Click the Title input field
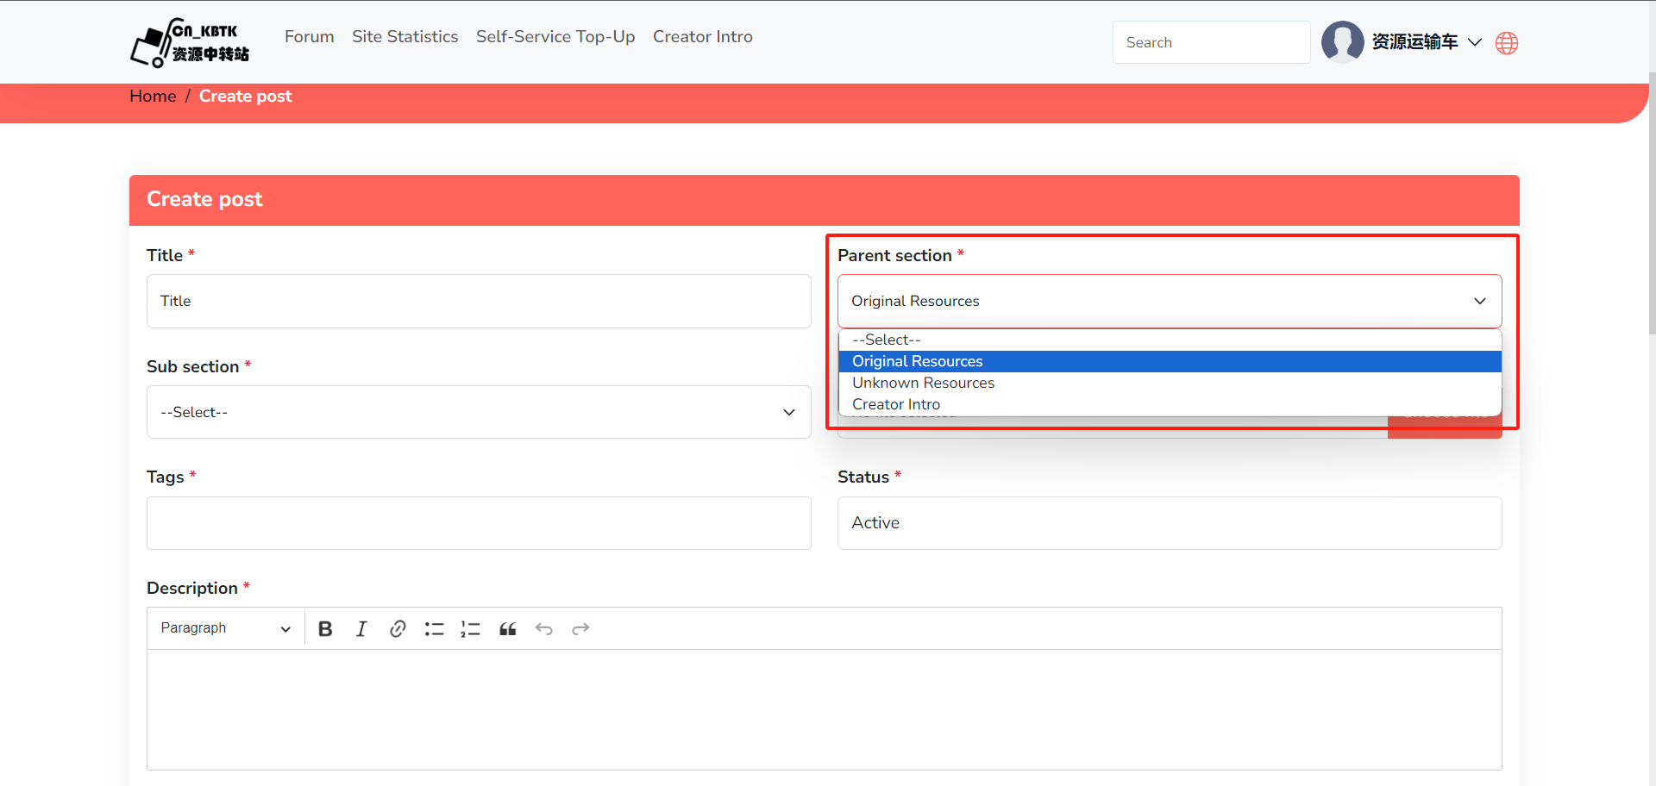The height and width of the screenshot is (786, 1656). 479,301
